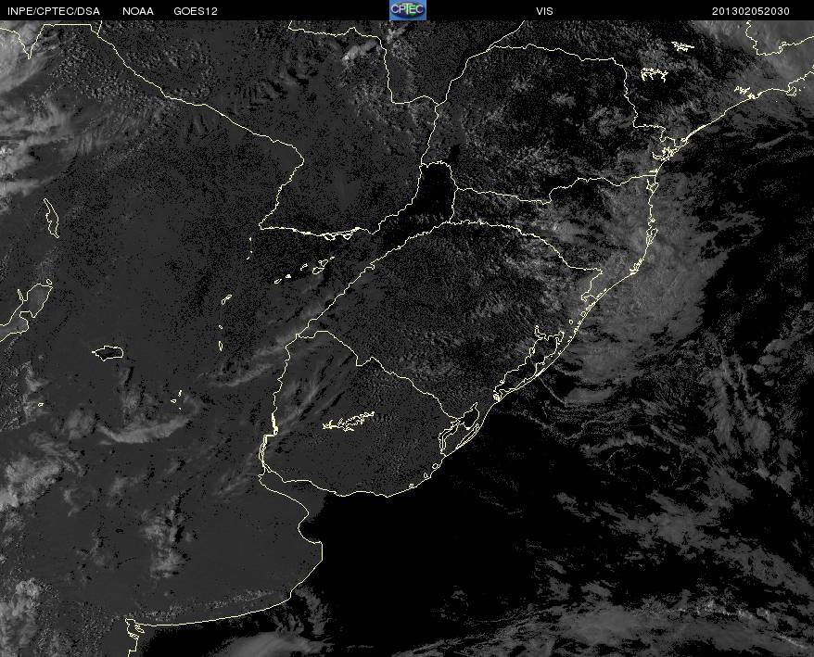Click the dark Misiones province area

point(437,191)
